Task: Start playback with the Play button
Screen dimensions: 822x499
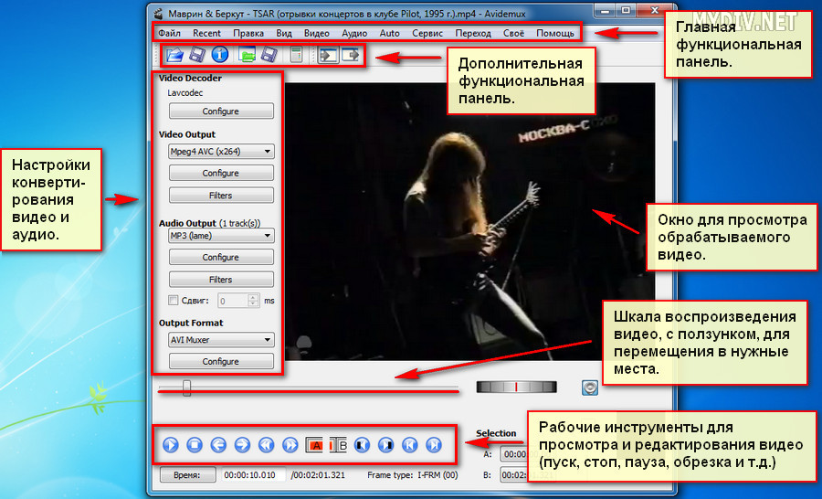Action: 171,445
